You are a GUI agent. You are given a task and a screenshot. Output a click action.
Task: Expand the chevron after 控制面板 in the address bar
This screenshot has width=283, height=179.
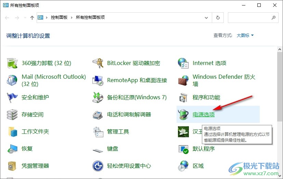pos(72,17)
